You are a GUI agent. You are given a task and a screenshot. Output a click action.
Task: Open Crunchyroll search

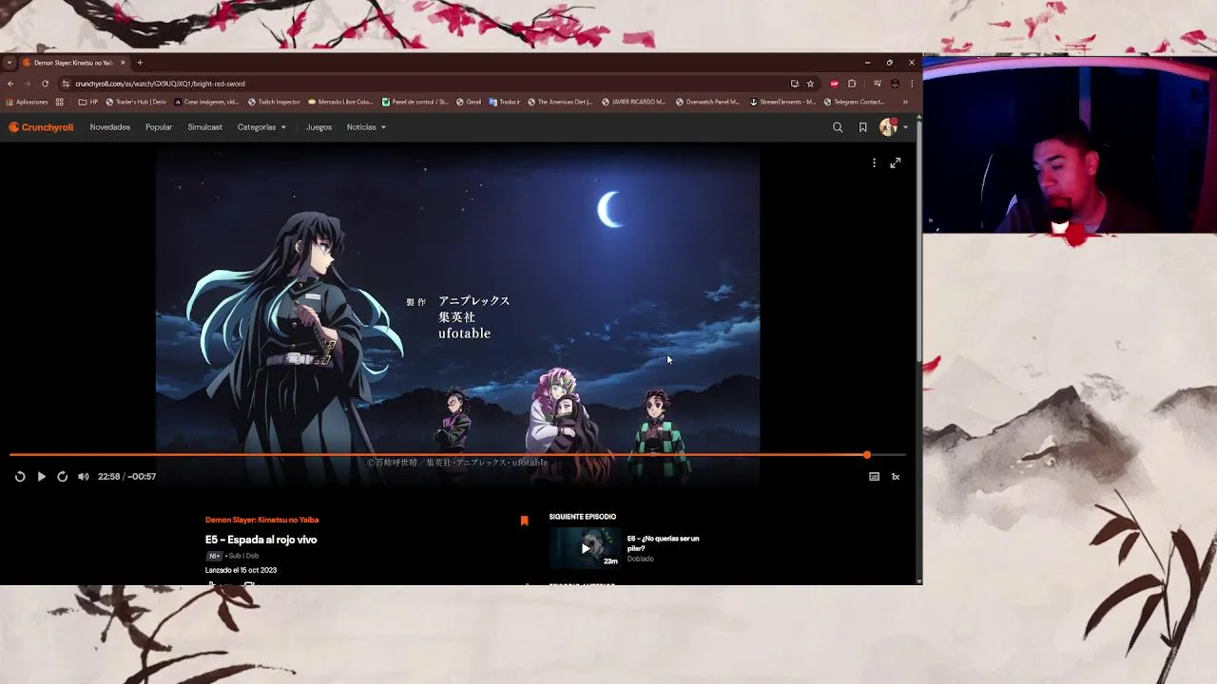[x=838, y=127]
